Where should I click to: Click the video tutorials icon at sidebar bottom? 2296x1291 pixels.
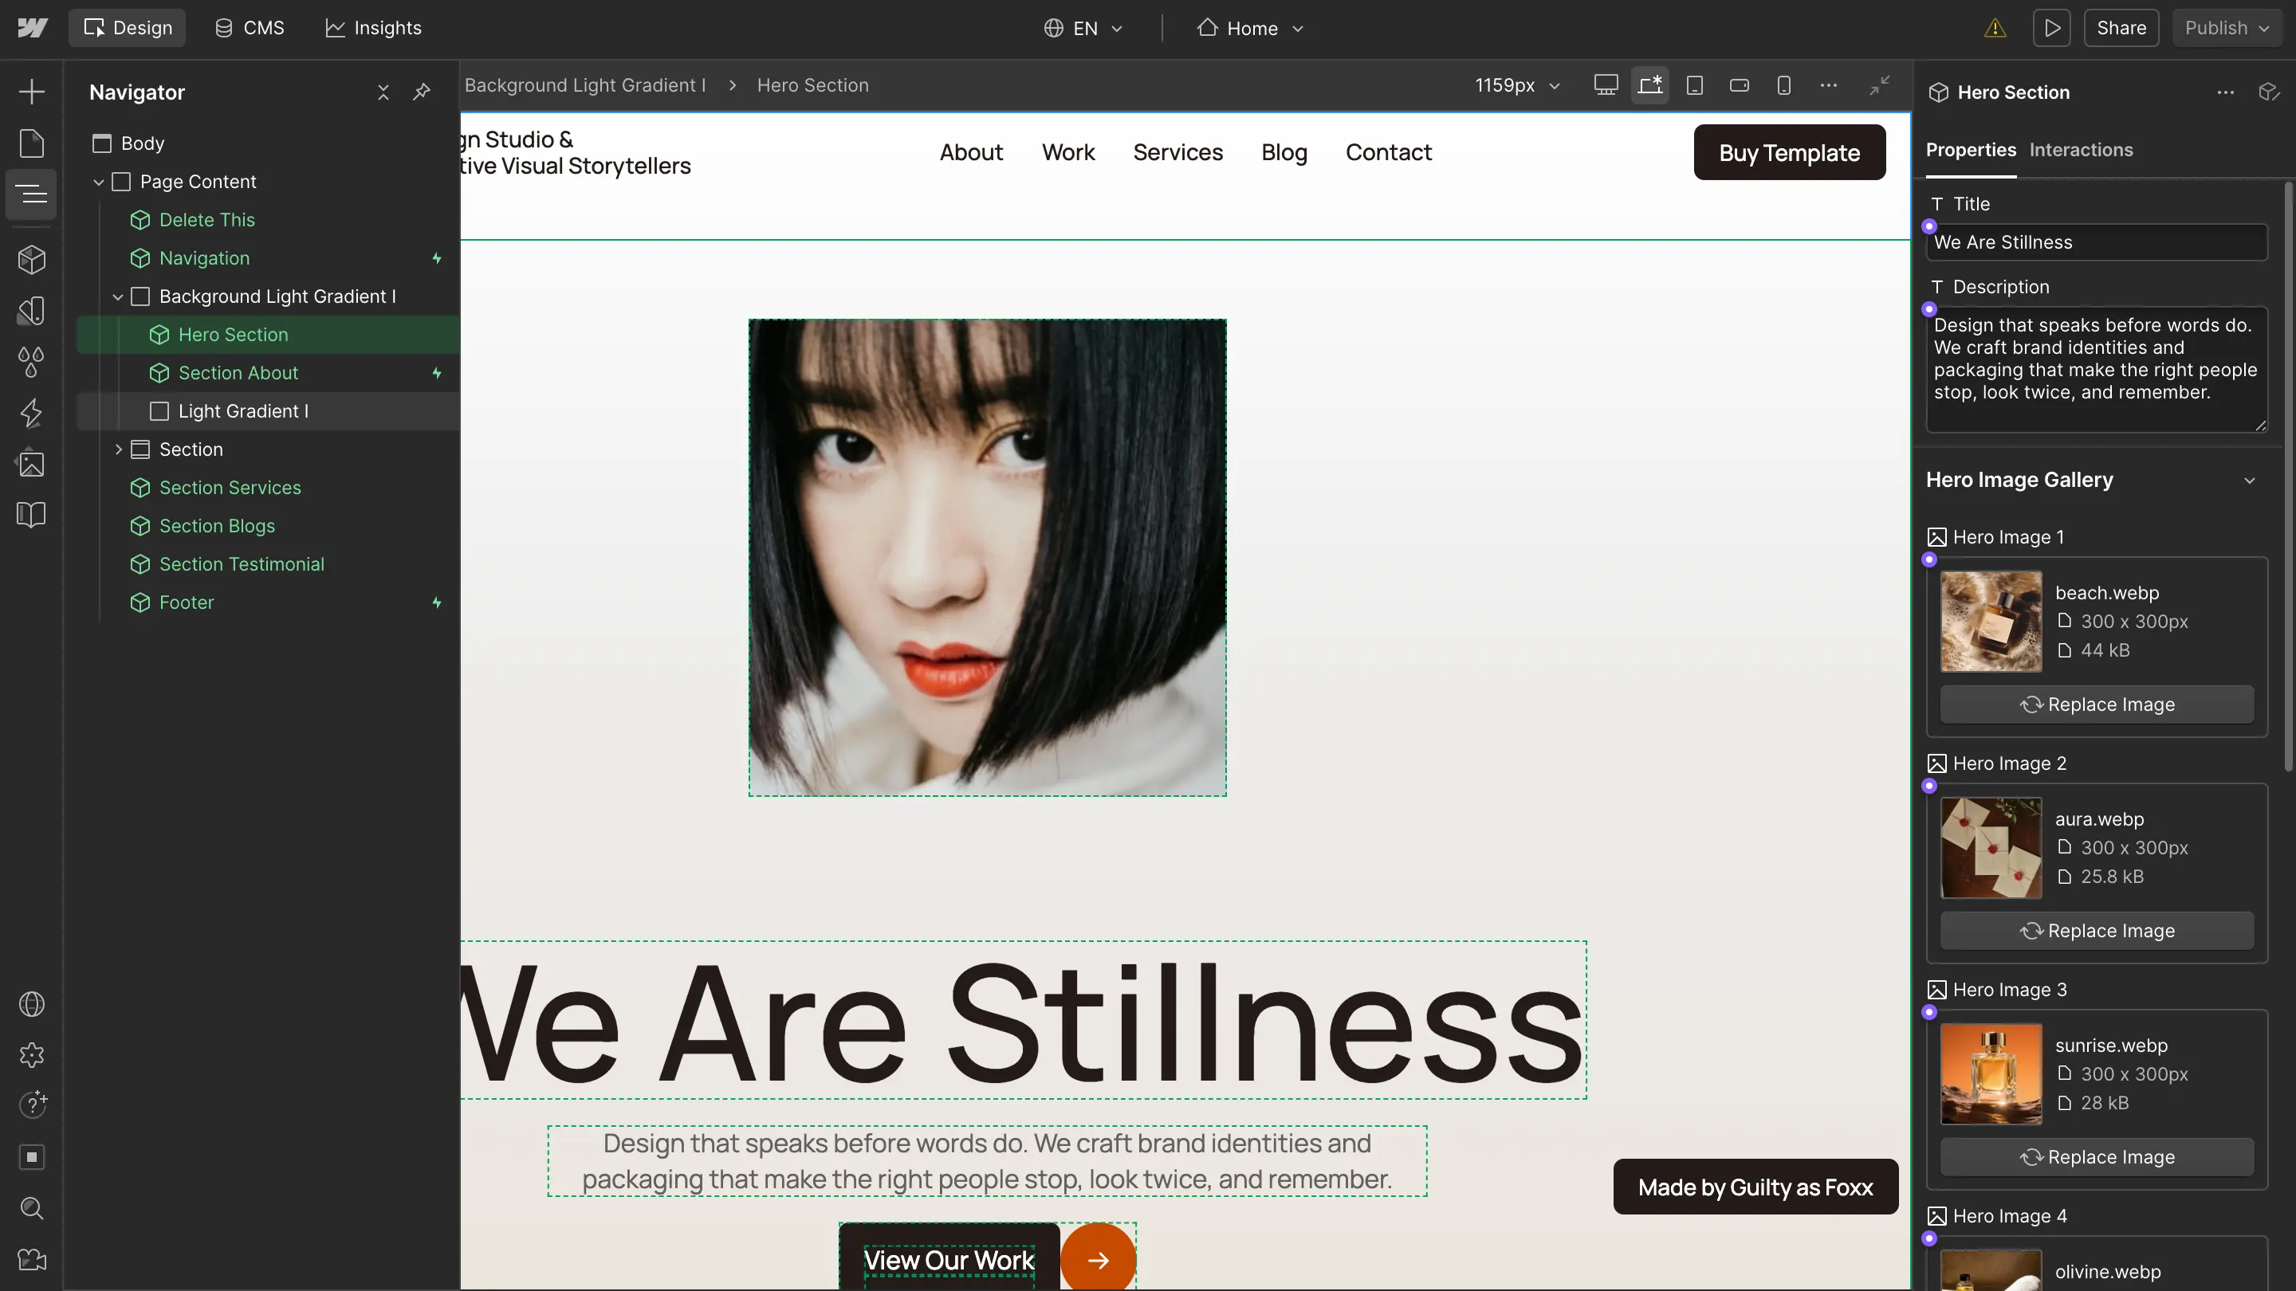(x=31, y=1259)
